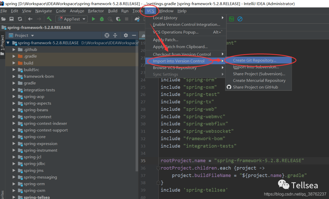Expand the .github folder arrow
This screenshot has height=199, width=329.
[14, 50]
